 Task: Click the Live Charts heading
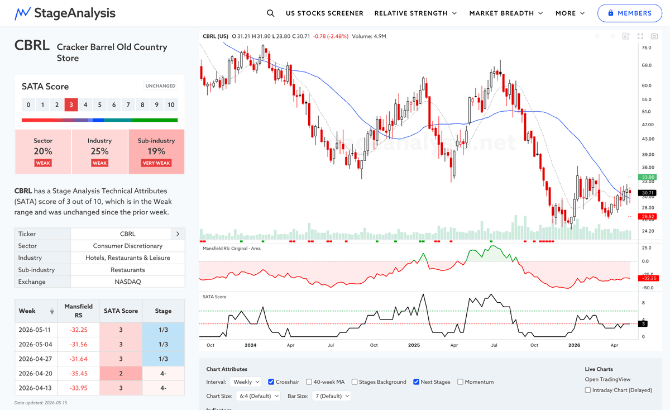599,369
